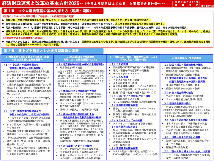The width and height of the screenshot is (214, 161).
Task: Click heading '(2)DXの推進'
Action: tap(119, 77)
